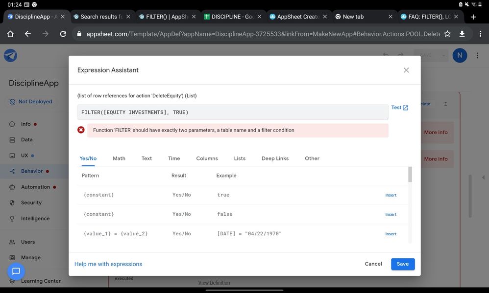Click the Not Deployed status
Screen dimensions: 489x293
pyautogui.click(x=30, y=102)
